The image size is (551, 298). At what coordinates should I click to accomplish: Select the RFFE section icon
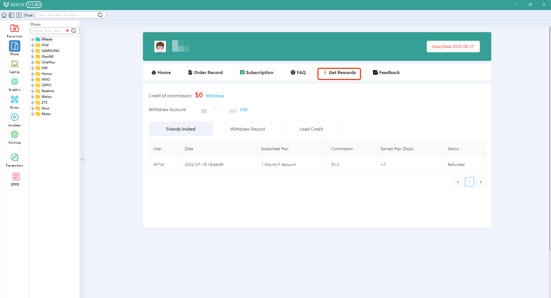[x=15, y=177]
